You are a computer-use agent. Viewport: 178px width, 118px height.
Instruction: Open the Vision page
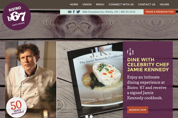[87, 4]
